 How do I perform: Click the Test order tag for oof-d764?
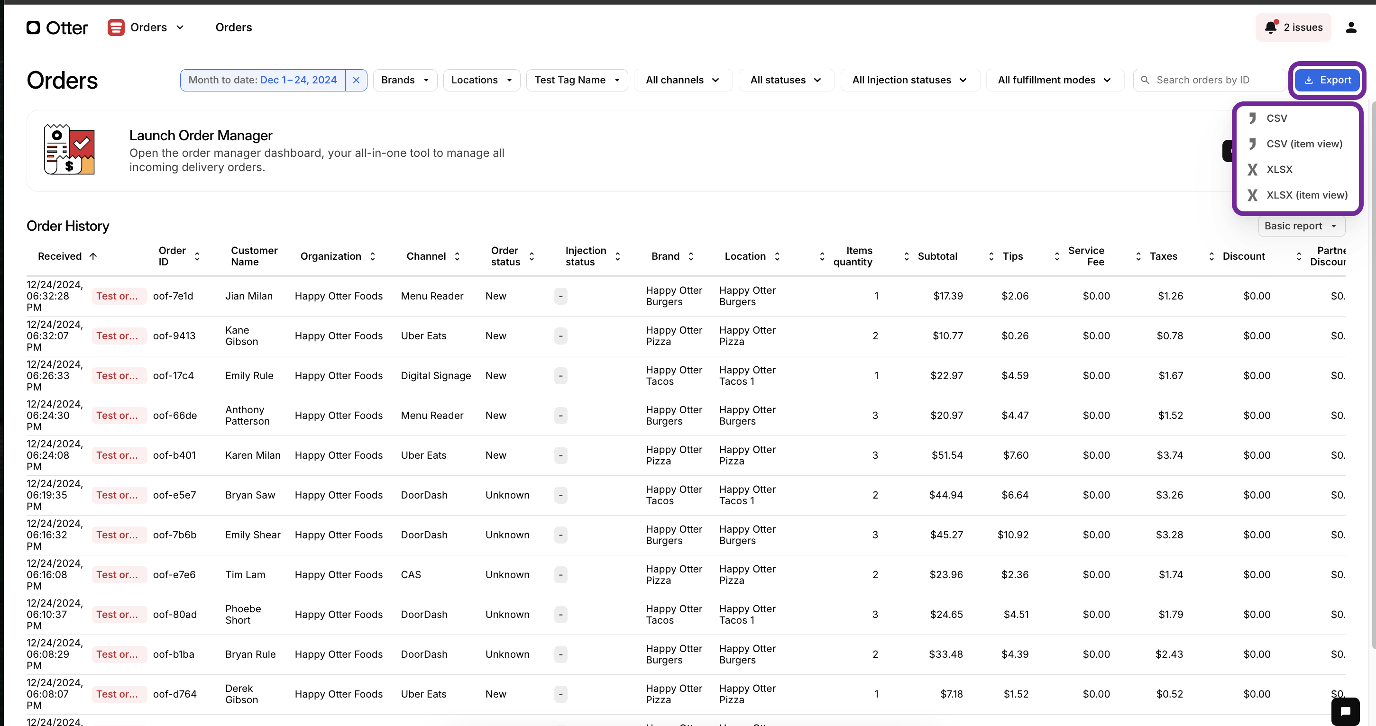[119, 695]
